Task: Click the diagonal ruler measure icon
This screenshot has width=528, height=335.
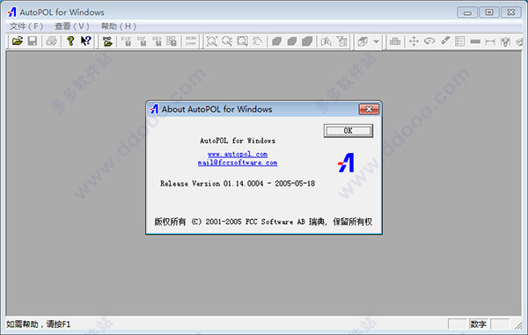Action: click(x=445, y=41)
